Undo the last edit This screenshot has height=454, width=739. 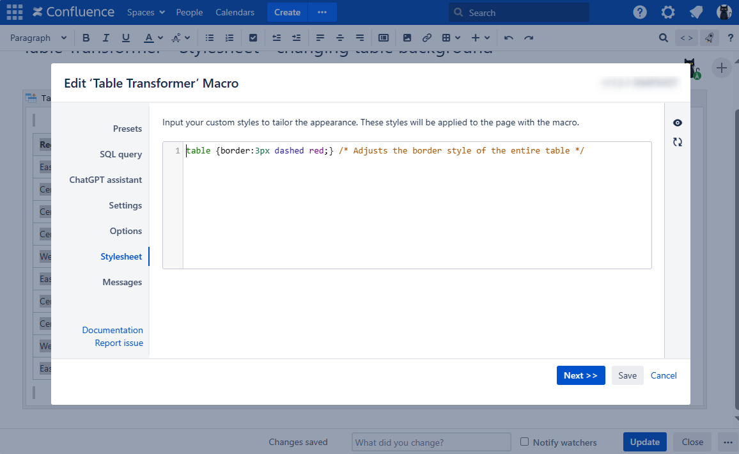click(508, 38)
